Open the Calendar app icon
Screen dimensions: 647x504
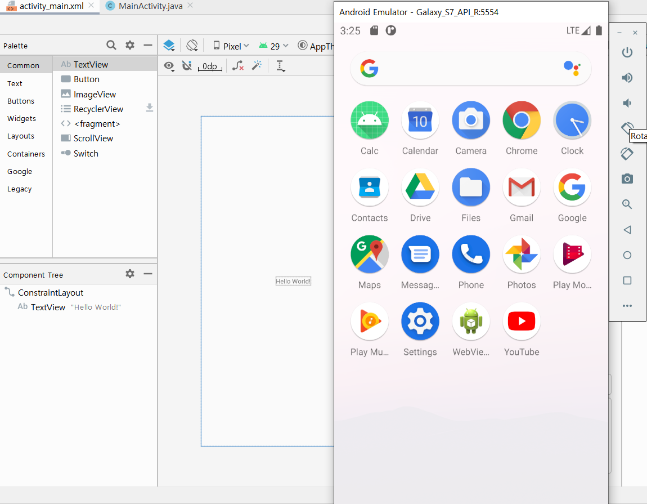(420, 120)
